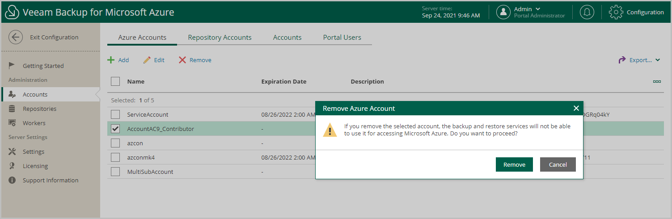Viewport: 672px width, 219px height.
Task: Click the Admin user avatar icon
Action: pos(503,12)
